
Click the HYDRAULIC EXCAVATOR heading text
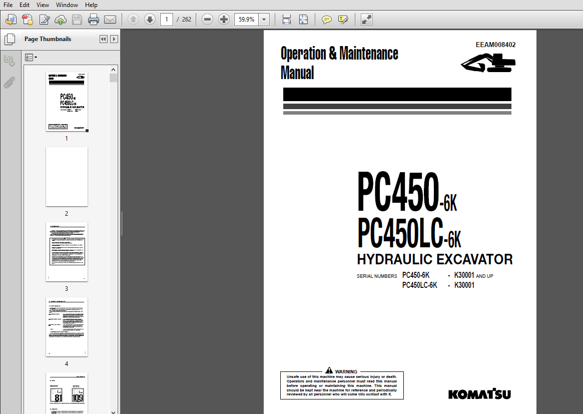coord(435,259)
